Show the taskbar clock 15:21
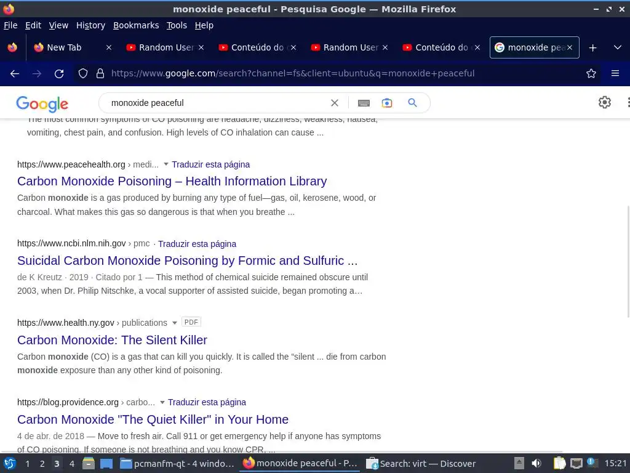630x473 pixels. [615, 464]
